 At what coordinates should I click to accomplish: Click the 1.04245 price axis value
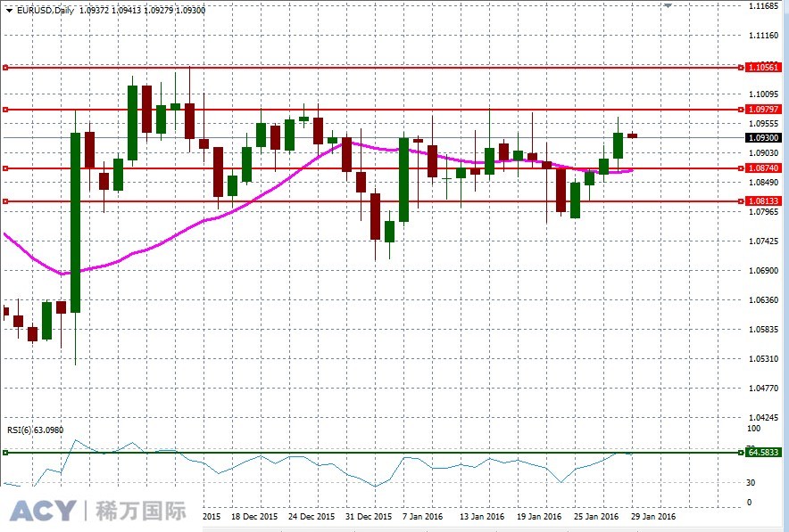coord(763,417)
